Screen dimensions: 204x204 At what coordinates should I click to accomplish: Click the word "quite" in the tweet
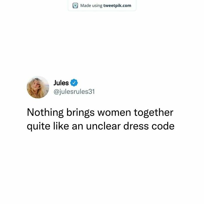pyautogui.click(x=38, y=126)
